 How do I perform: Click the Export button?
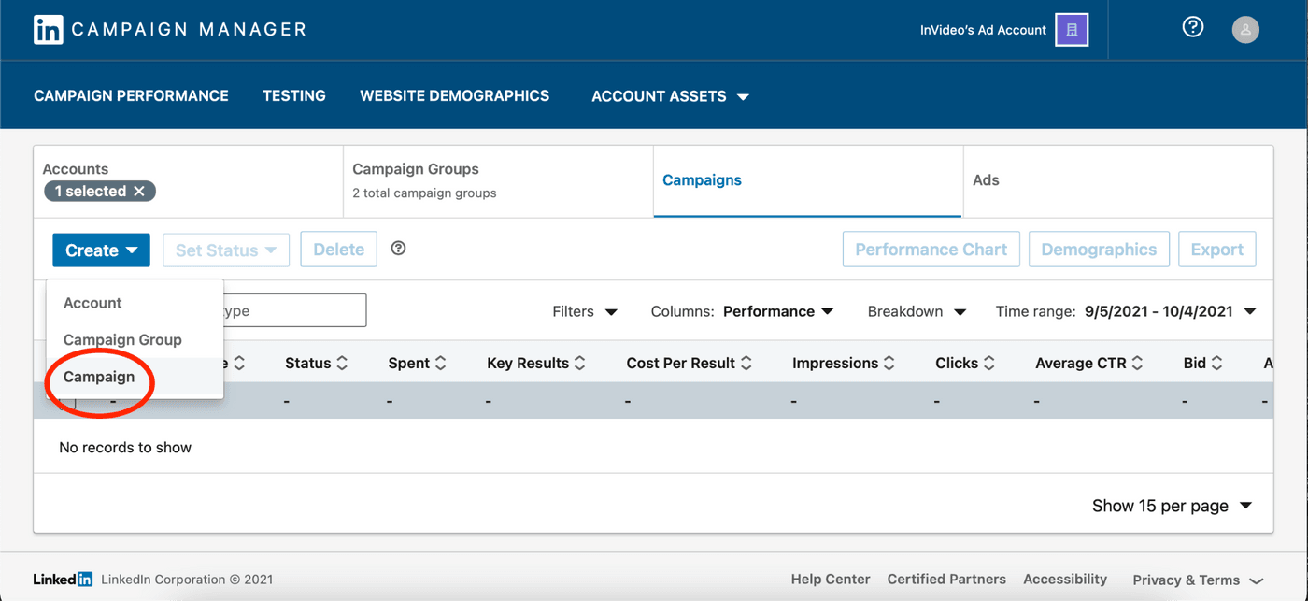pyautogui.click(x=1216, y=249)
